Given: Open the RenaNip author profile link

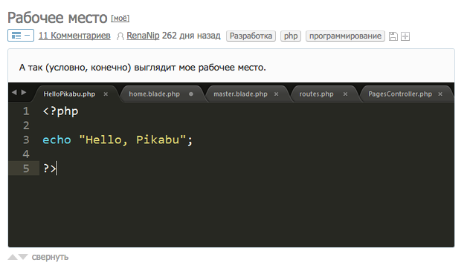Looking at the screenshot, I should 143,36.
